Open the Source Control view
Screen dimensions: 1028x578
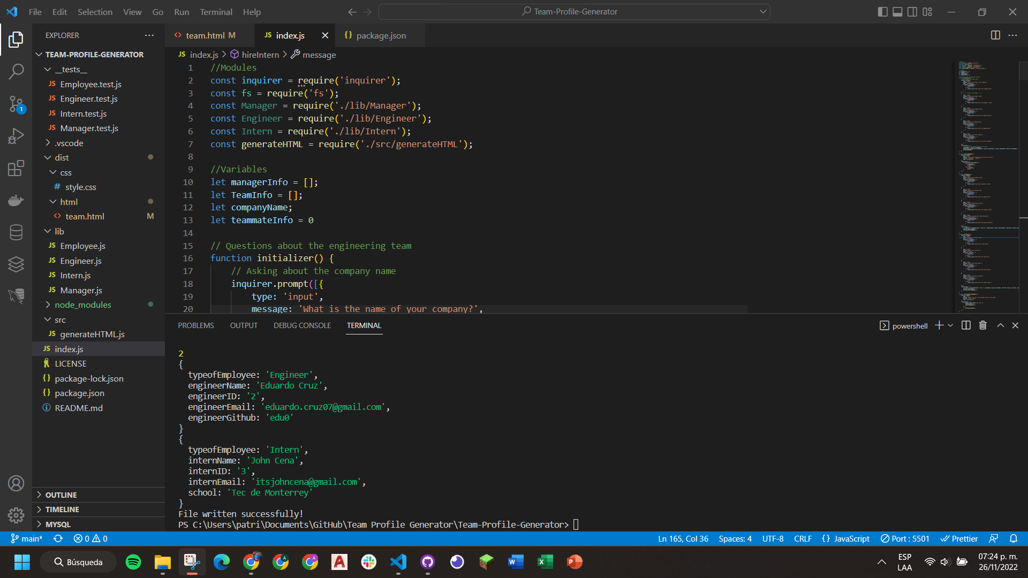pos(16,104)
